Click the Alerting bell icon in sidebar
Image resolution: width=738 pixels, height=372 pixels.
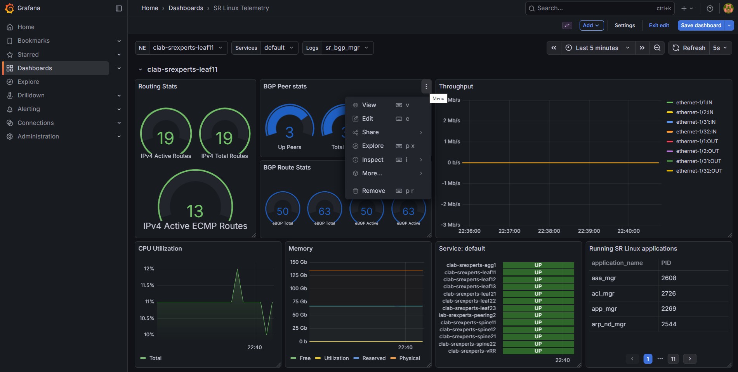pyautogui.click(x=10, y=109)
